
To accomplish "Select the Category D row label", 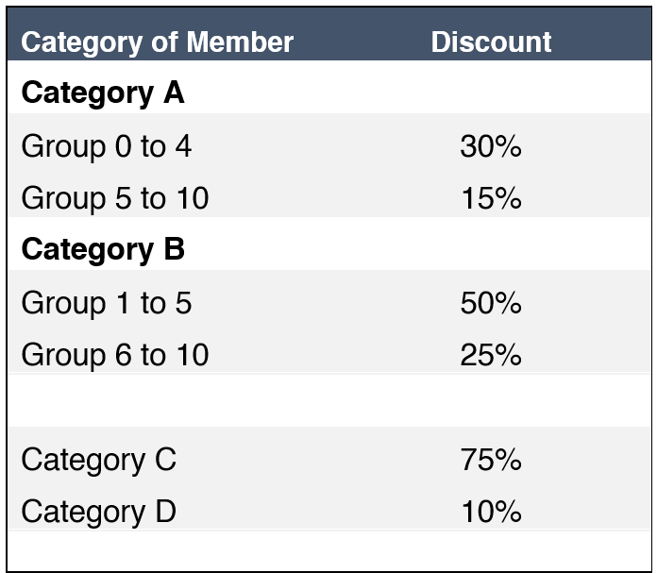I will [x=99, y=512].
